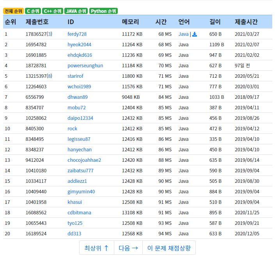
Task: Click the 길이 column header
Action: [x=215, y=22]
